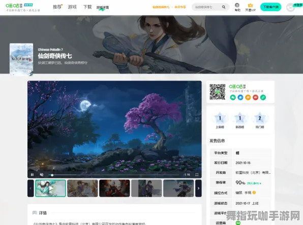Click the platform type icon in 平台类型 row
Image resolution: width=303 pixels, height=225 pixels.
click(x=237, y=153)
